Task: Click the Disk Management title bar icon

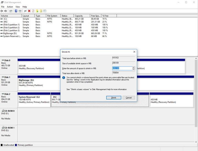Action: click(x=2, y=2)
